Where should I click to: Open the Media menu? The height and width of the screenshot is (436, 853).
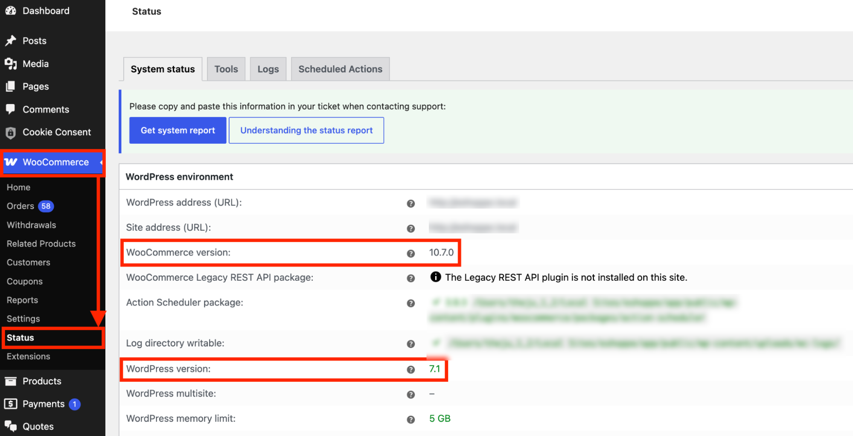click(x=35, y=64)
